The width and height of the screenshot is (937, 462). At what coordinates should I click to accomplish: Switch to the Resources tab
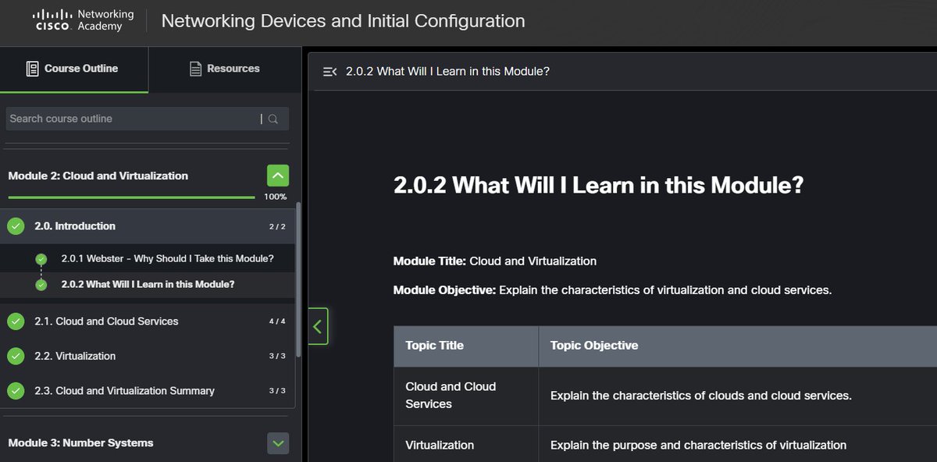click(x=224, y=69)
